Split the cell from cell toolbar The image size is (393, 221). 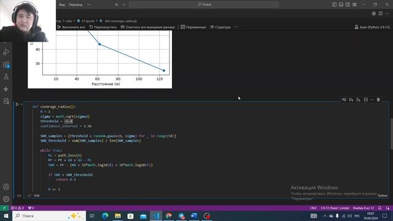366,99
